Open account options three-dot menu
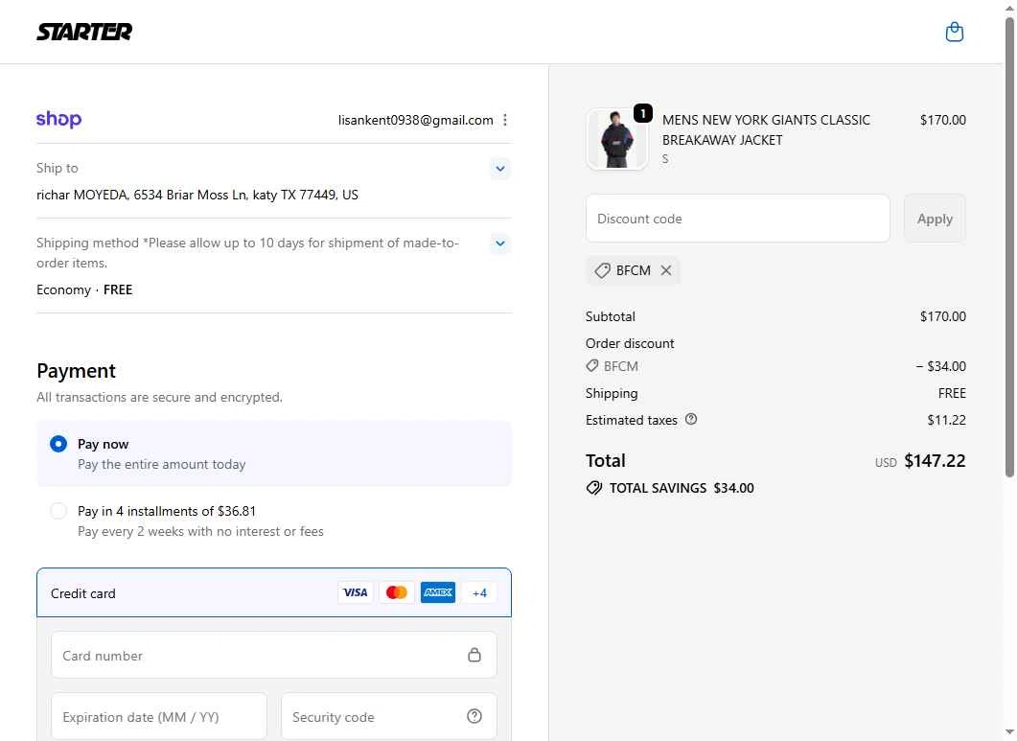 (505, 120)
